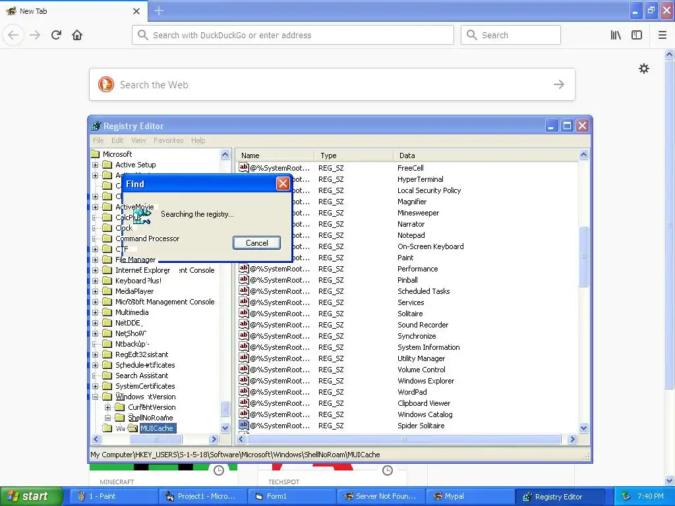Expand the Active Setup tree node

click(95, 165)
